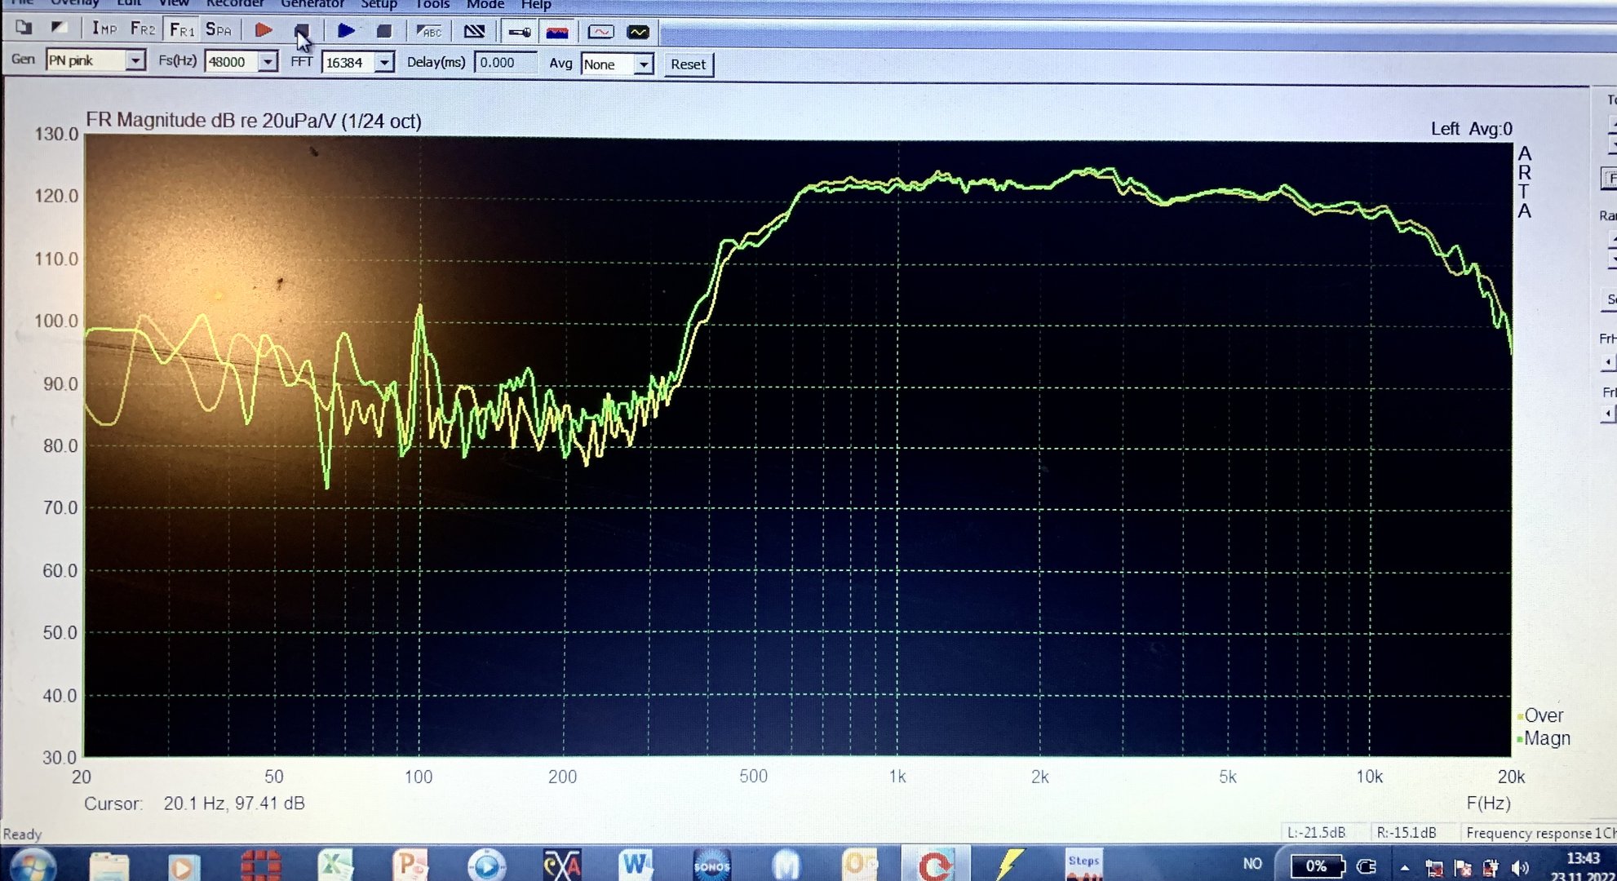
Task: Toggle the Fr1 single-channel mode
Action: [x=181, y=30]
